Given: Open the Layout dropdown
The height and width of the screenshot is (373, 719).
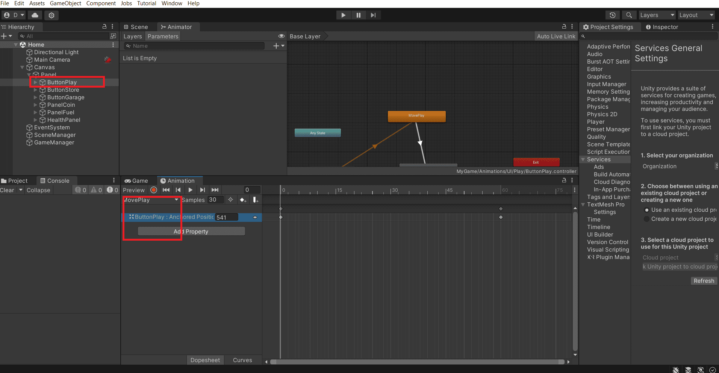Looking at the screenshot, I should (x=696, y=15).
